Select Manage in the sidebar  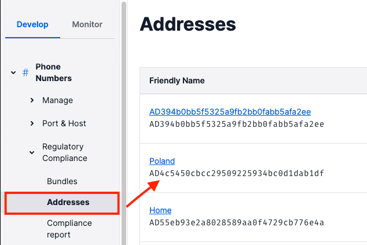57,101
